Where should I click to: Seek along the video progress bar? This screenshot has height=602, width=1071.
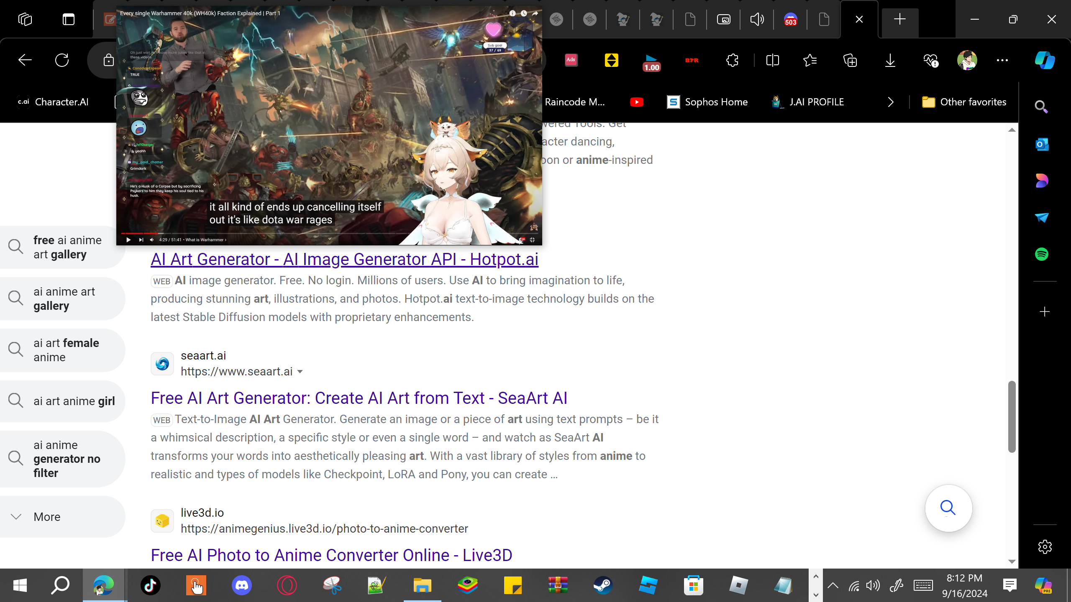tap(329, 233)
